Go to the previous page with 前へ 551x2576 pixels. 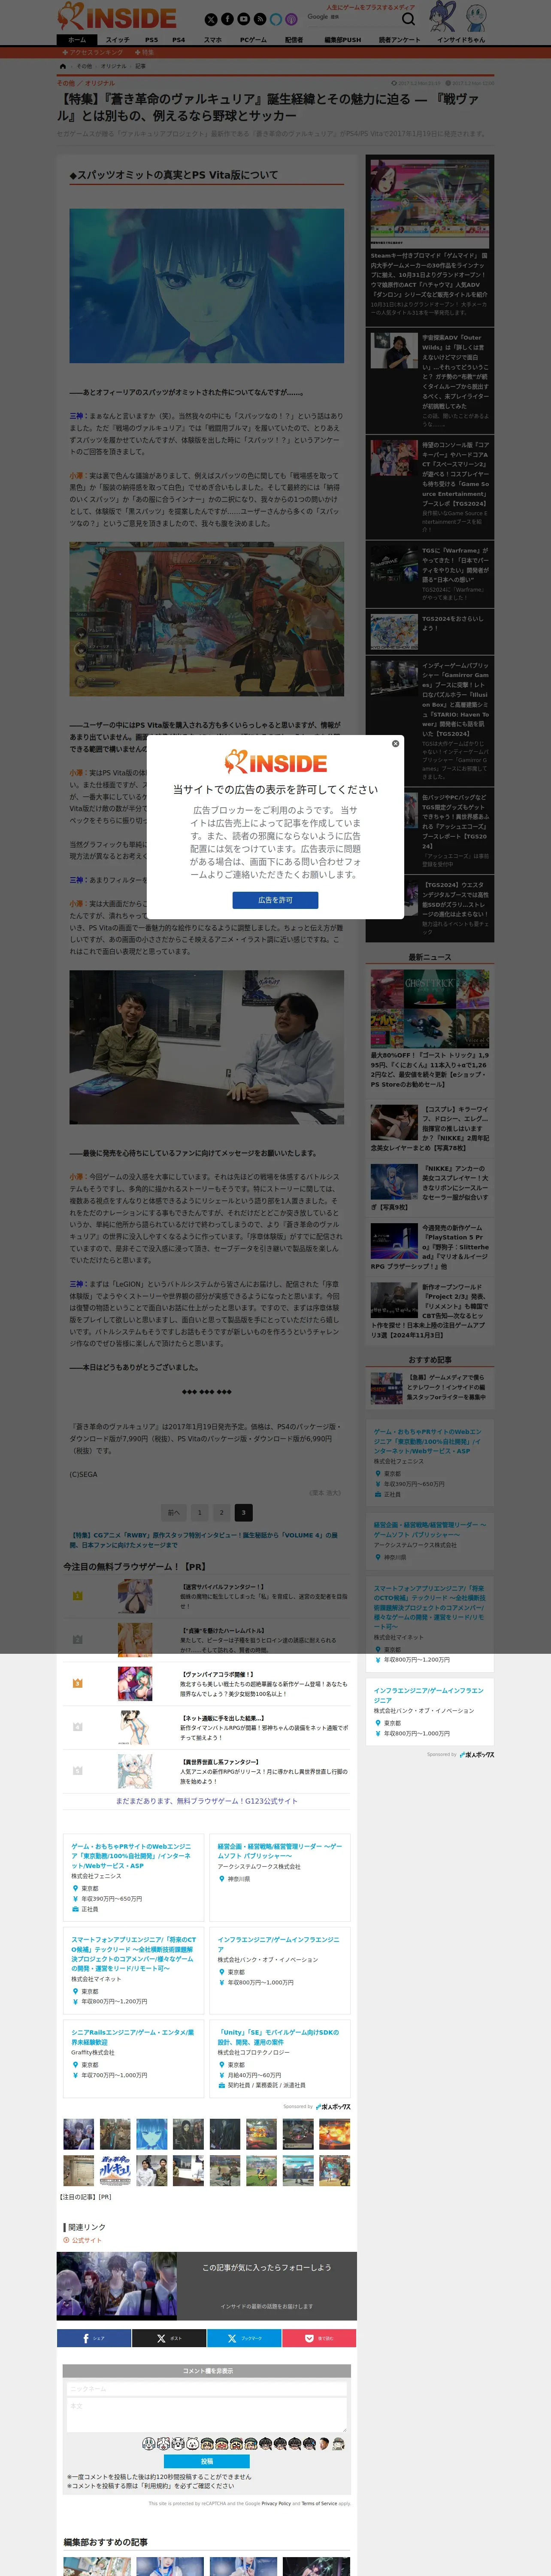click(x=174, y=1512)
